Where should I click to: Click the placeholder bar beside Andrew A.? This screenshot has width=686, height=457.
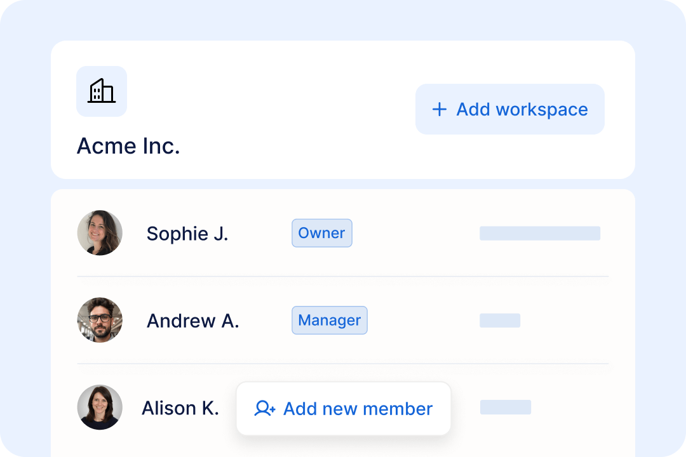click(x=500, y=321)
